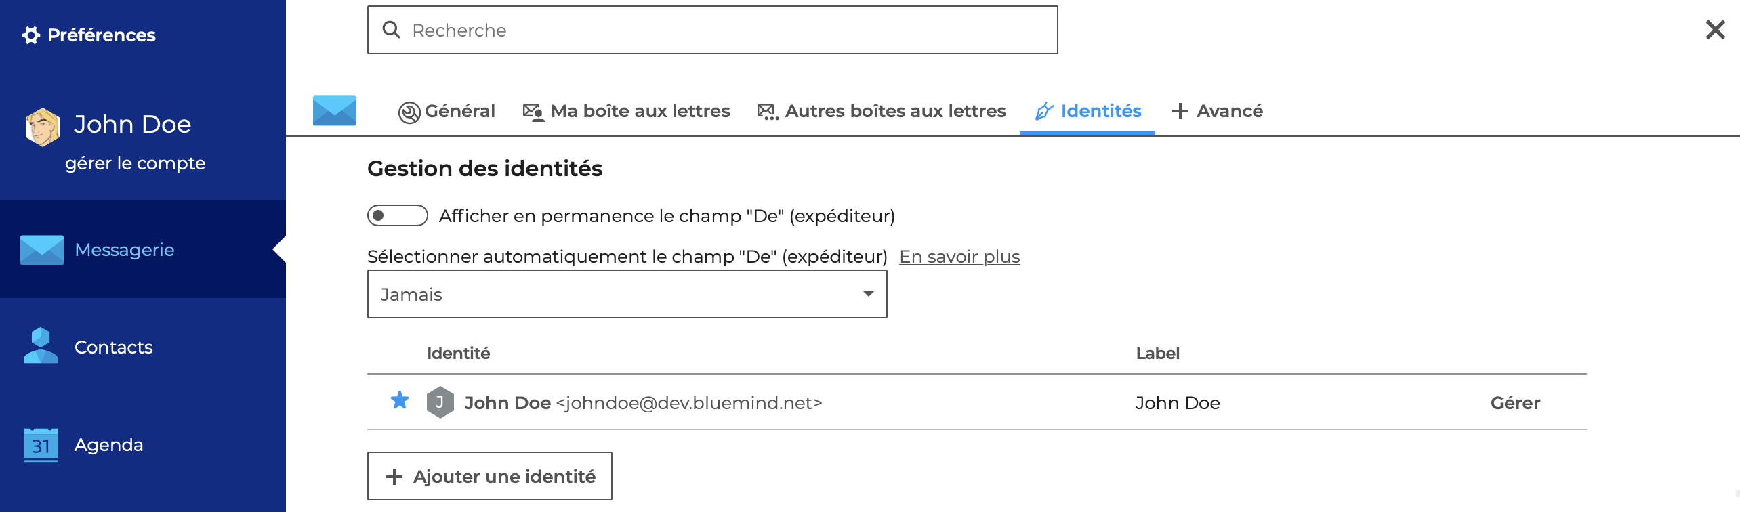Open the Ma boîte aux lettres tab
Screen dimensions: 1740x512
(x=627, y=111)
